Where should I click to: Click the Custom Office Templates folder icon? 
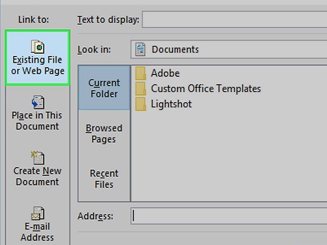click(141, 88)
